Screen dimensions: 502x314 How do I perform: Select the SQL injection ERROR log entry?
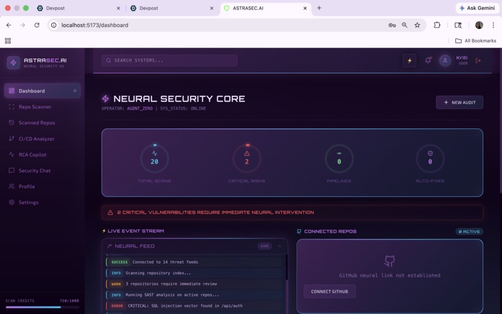[x=194, y=306]
